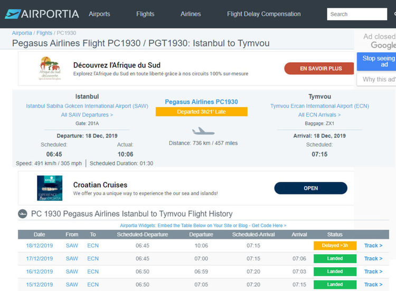Focus the Search input field
This screenshot has height=291, width=396.
point(356,14)
